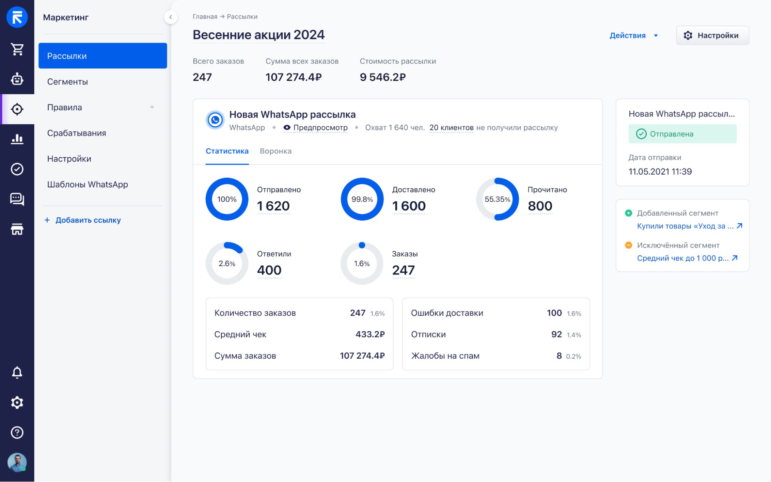Open the shopping cart sidebar icon
771x482 pixels.
pyautogui.click(x=17, y=49)
